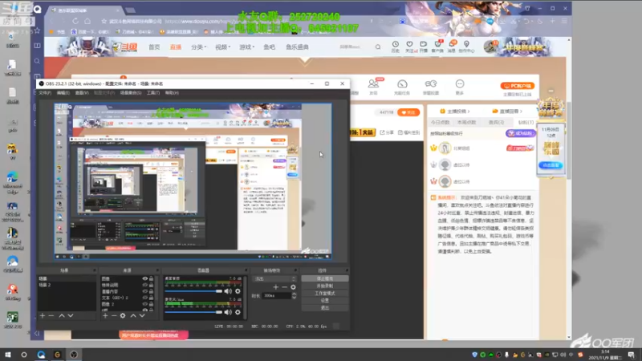Click the orange PC客户端 button

coord(518,86)
